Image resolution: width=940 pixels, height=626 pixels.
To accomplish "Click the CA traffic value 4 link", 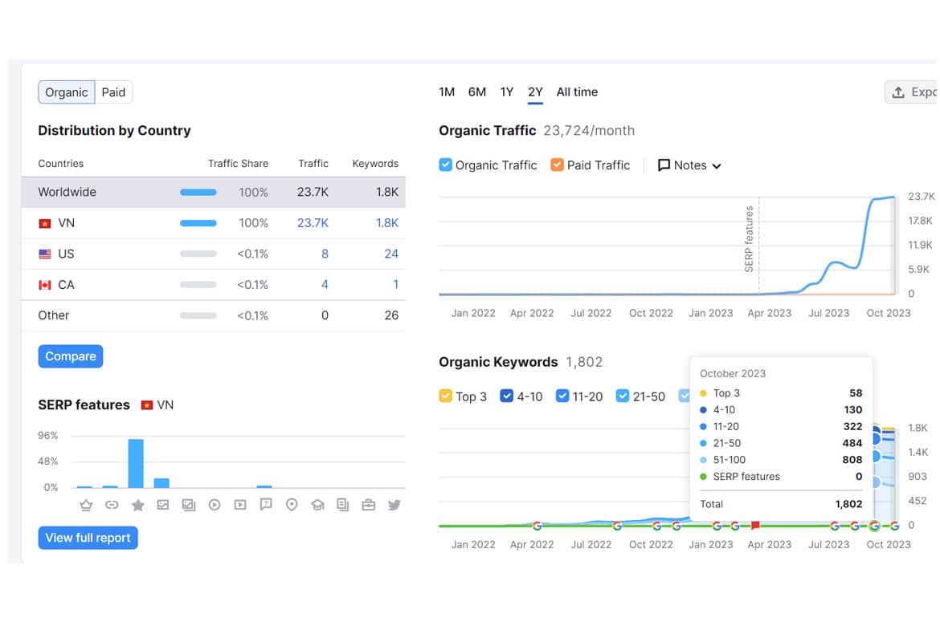I will tap(325, 285).
